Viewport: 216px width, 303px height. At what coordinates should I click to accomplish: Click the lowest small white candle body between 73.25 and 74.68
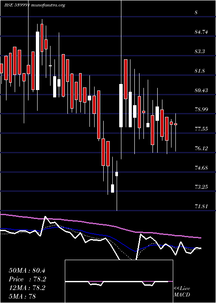(x=112, y=188)
